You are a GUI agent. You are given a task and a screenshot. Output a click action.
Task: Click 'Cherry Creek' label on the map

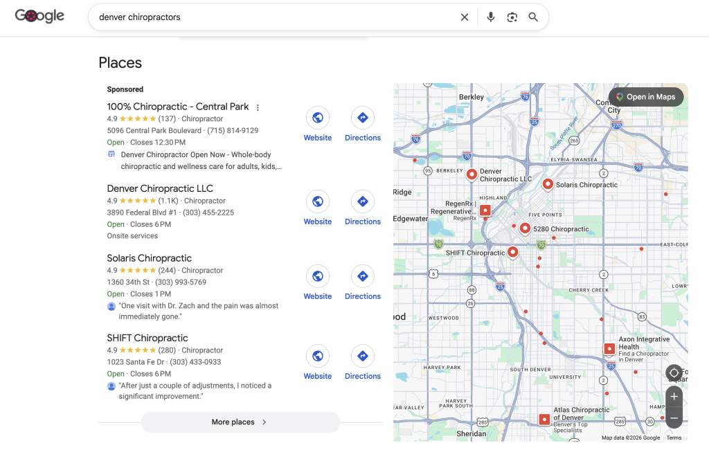pyautogui.click(x=589, y=290)
